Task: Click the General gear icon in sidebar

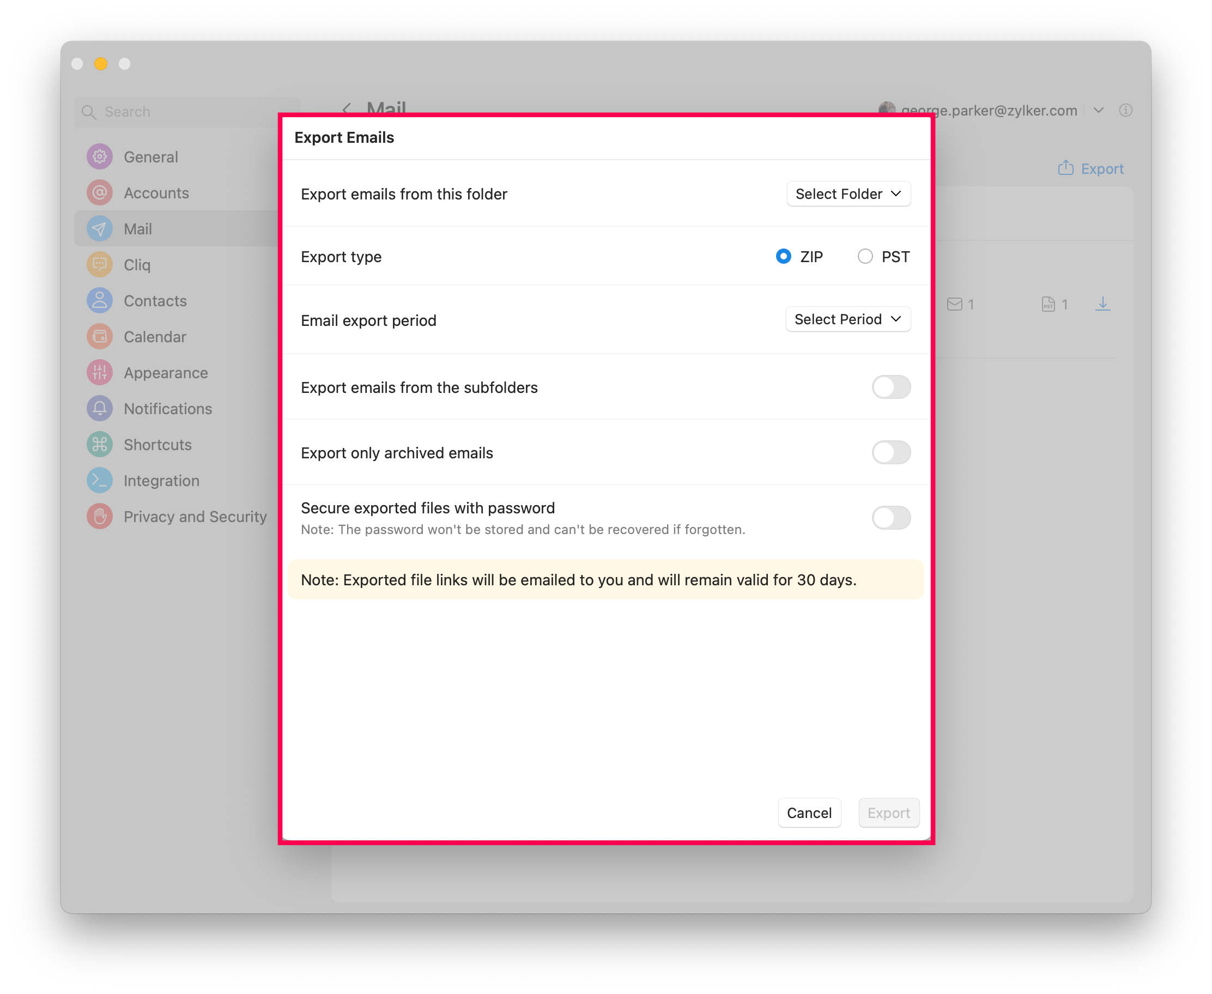Action: 100,156
